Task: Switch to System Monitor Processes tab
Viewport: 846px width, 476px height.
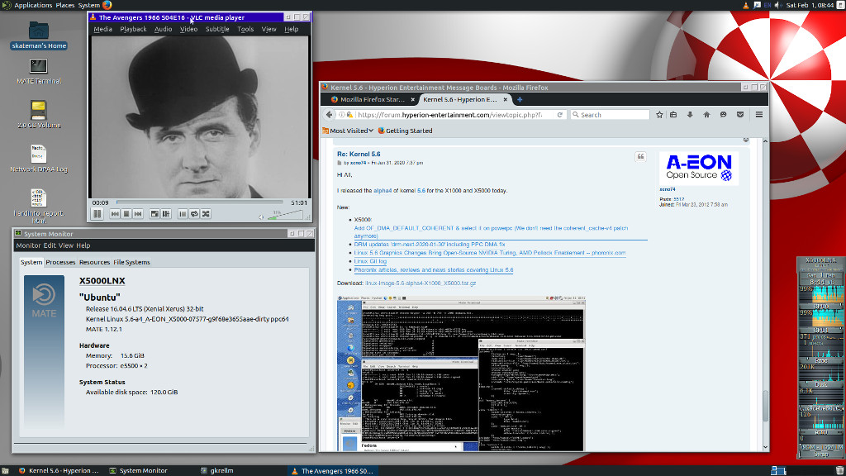Action: (x=60, y=262)
